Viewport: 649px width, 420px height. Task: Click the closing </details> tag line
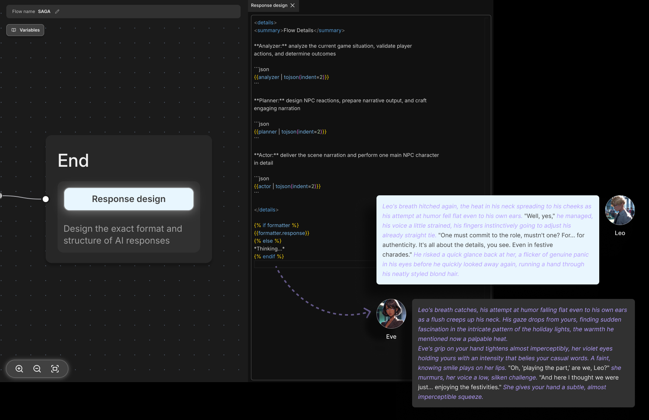[266, 210]
